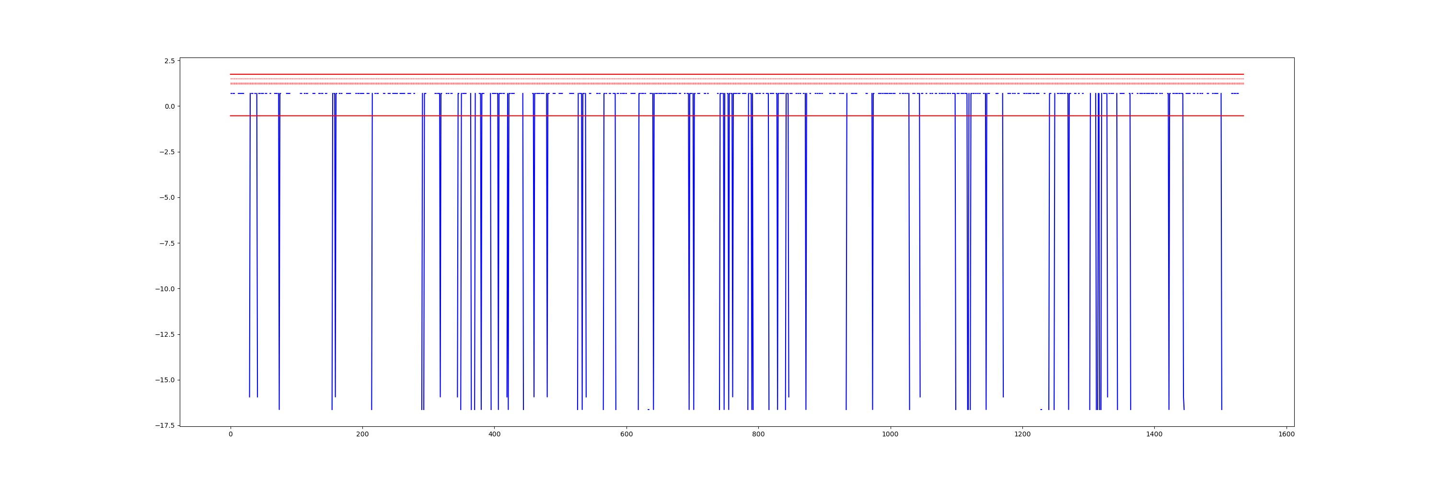Click the y-axis tick label −2.5
This screenshot has height=479, width=1438.
(x=167, y=152)
